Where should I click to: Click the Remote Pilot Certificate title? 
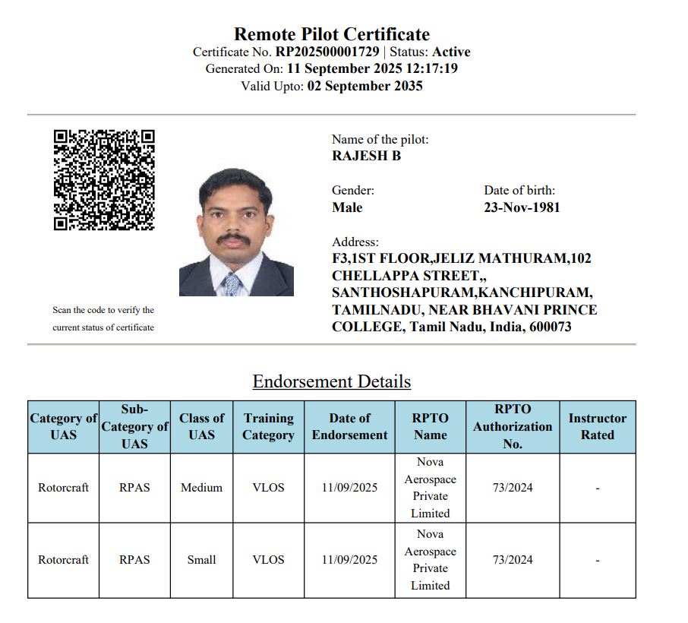(x=331, y=34)
